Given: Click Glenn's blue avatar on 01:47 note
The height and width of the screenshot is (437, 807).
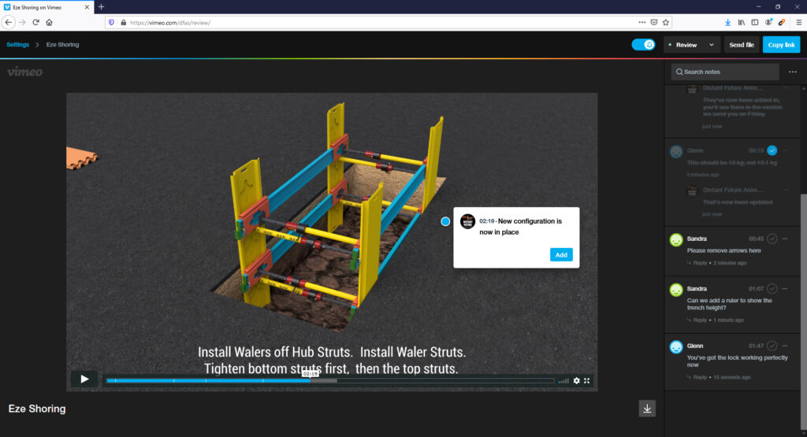Looking at the screenshot, I should point(675,346).
